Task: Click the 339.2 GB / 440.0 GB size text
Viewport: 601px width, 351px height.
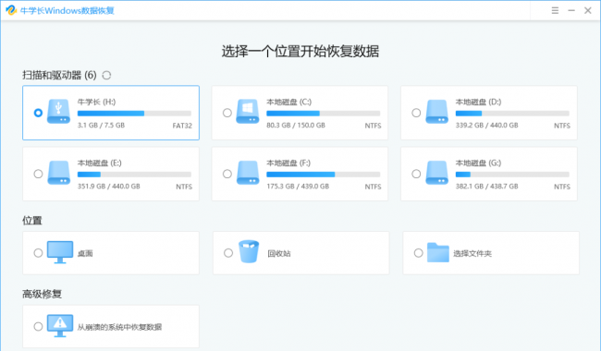Action: pyautogui.click(x=486, y=126)
